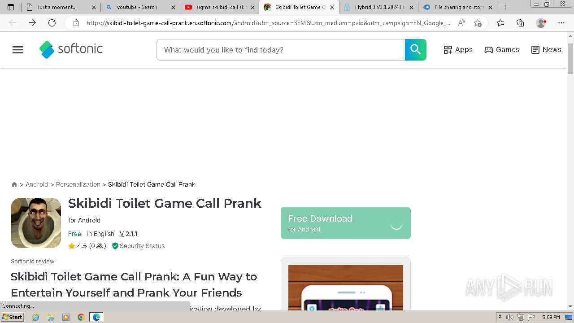Screen dimensions: 574x323
Task: Click the network tray icon
Action: pos(520,317)
